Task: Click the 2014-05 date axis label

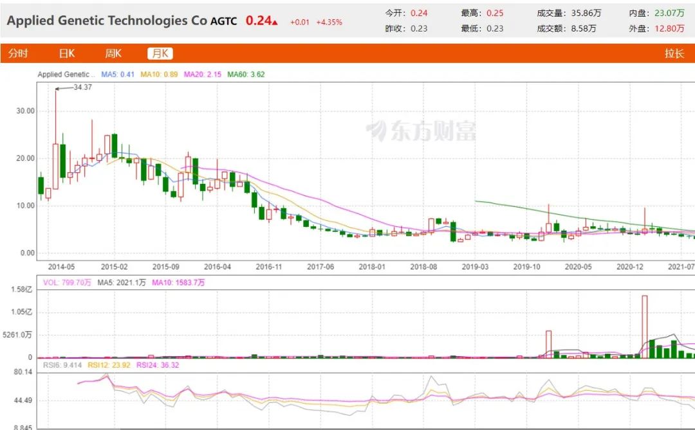Action: pyautogui.click(x=61, y=267)
